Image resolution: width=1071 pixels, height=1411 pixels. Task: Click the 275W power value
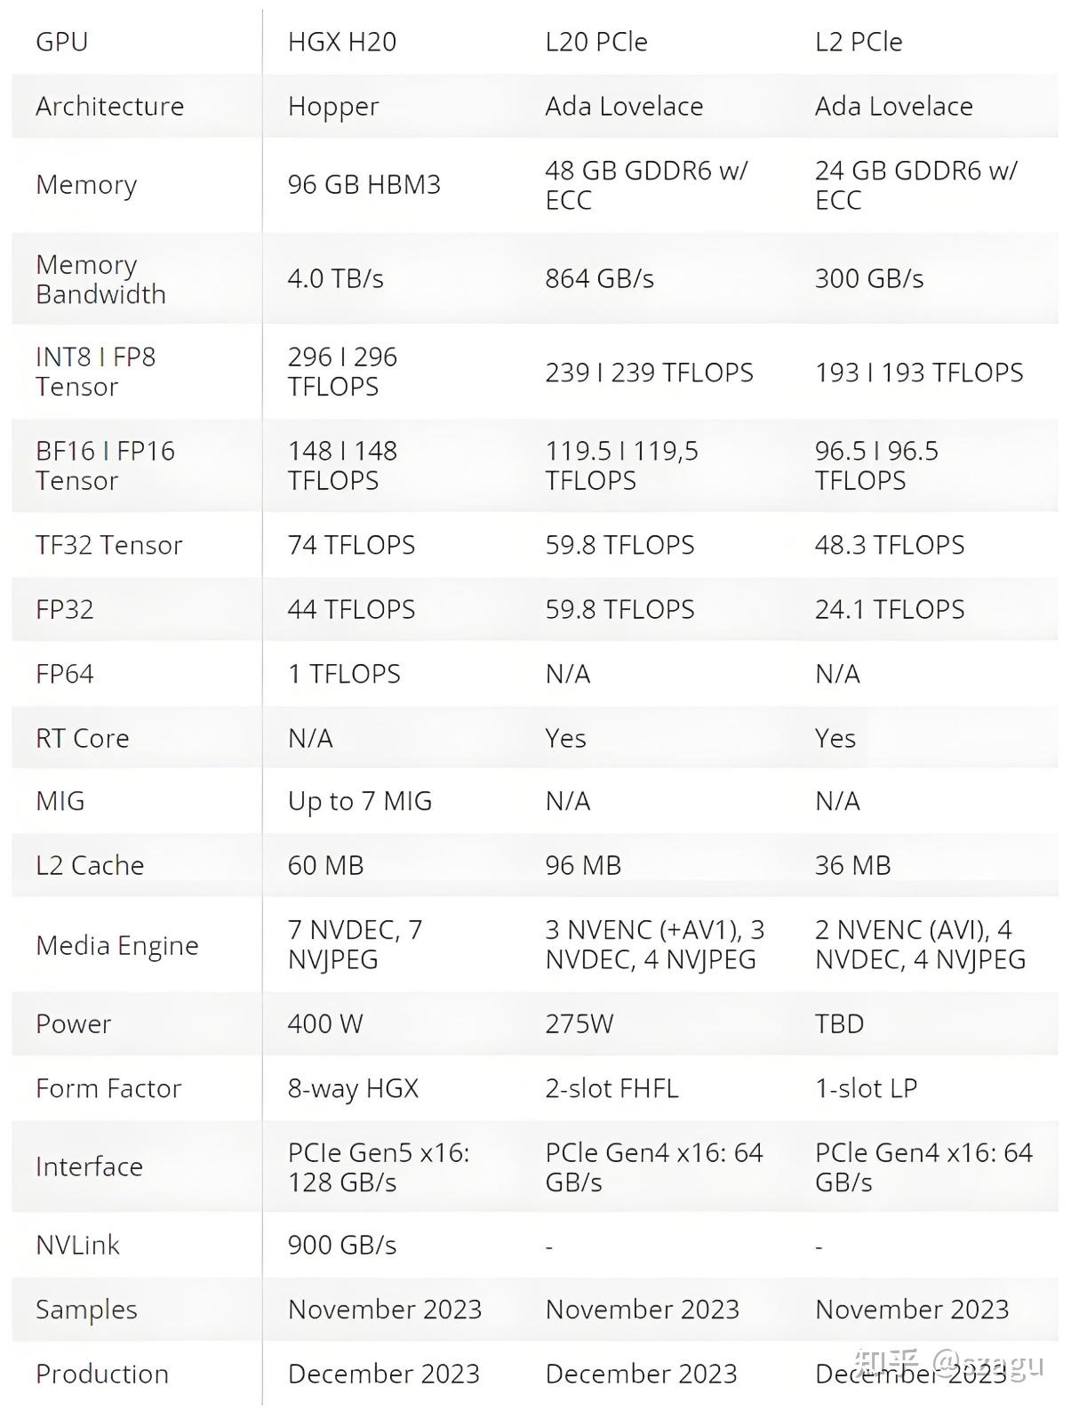pos(579,1023)
